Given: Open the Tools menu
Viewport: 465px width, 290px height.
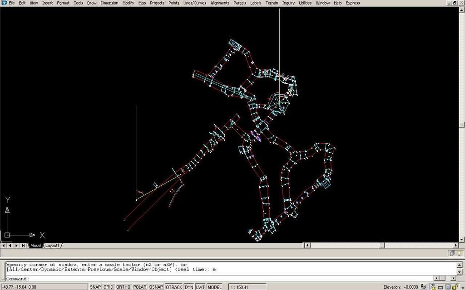Looking at the screenshot, I should pos(78,3).
